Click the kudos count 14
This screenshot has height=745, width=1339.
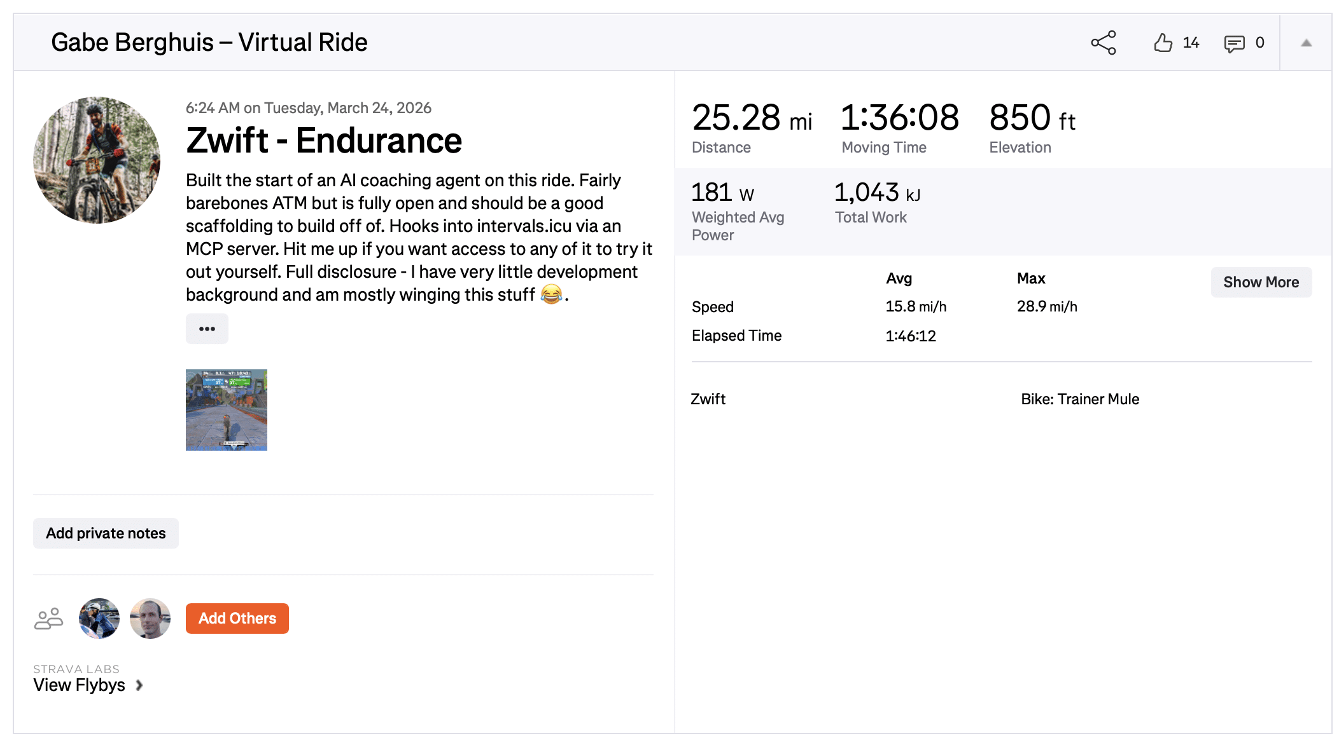click(1191, 43)
